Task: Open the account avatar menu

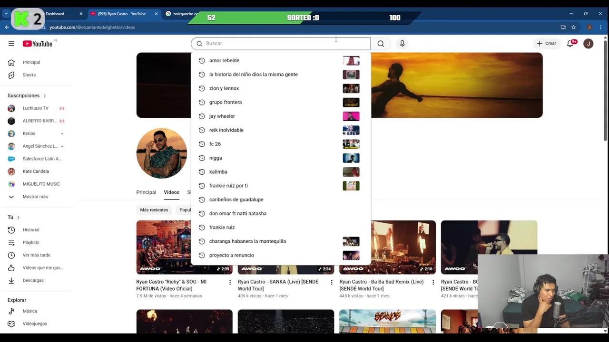Action: (x=589, y=44)
